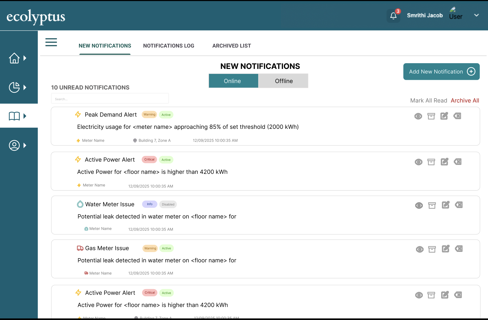
Task: Open the Home page from the sidebar
Action: point(15,58)
